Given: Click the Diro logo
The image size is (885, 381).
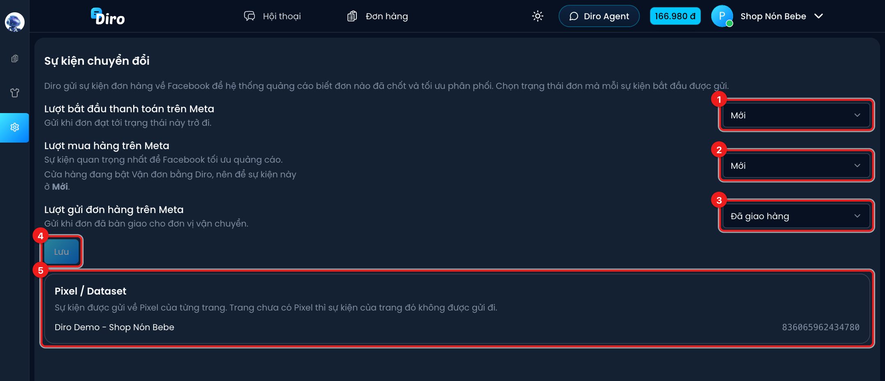Looking at the screenshot, I should 108,17.
